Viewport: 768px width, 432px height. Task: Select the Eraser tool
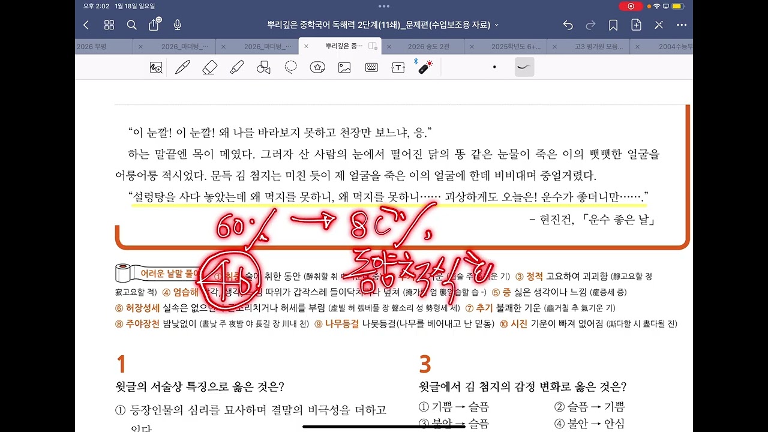[x=209, y=67]
